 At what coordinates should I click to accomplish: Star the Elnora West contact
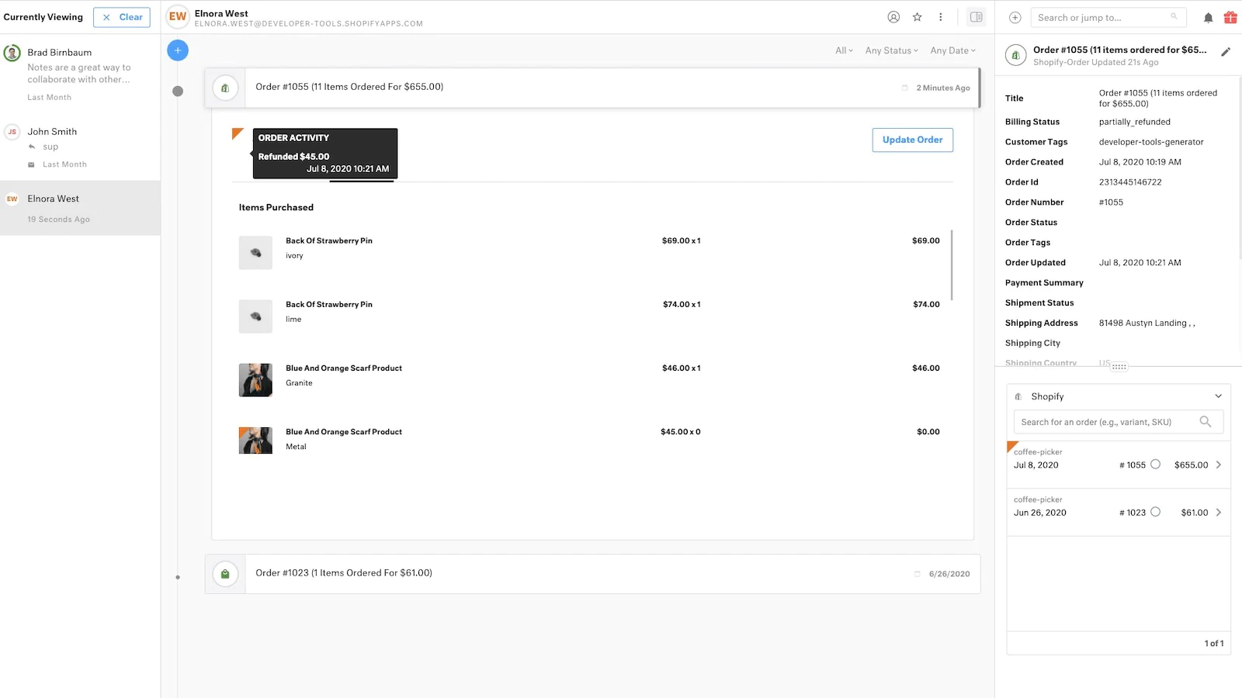point(917,17)
